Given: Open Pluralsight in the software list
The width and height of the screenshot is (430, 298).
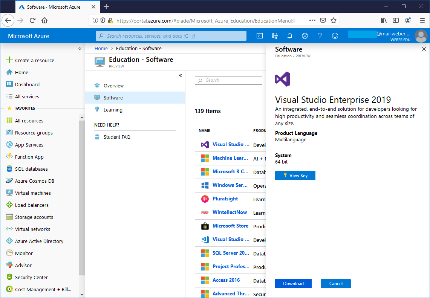Looking at the screenshot, I should click(225, 199).
